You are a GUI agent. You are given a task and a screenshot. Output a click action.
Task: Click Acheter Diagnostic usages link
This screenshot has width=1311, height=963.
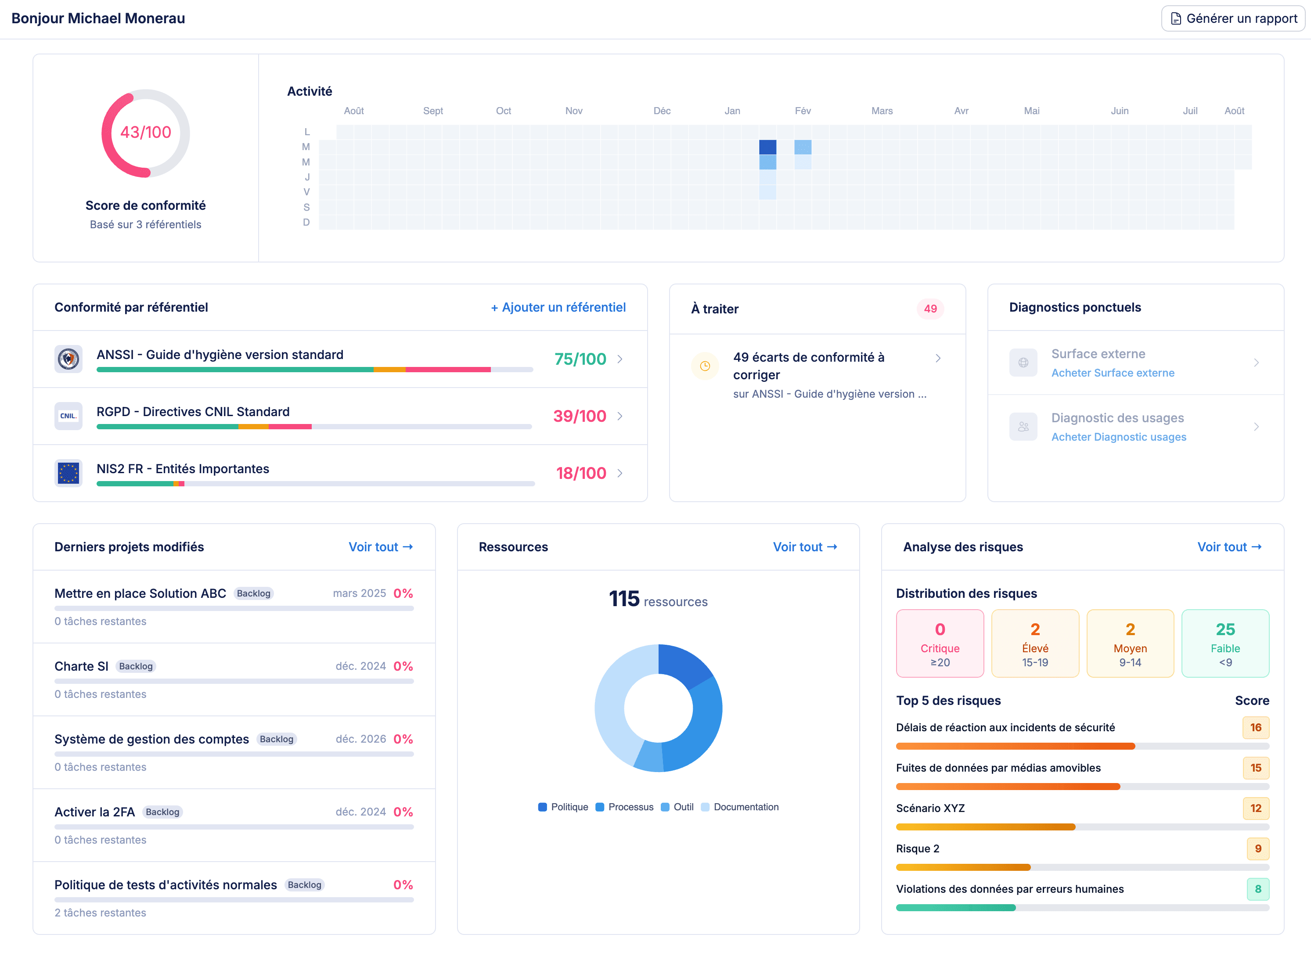tap(1118, 437)
